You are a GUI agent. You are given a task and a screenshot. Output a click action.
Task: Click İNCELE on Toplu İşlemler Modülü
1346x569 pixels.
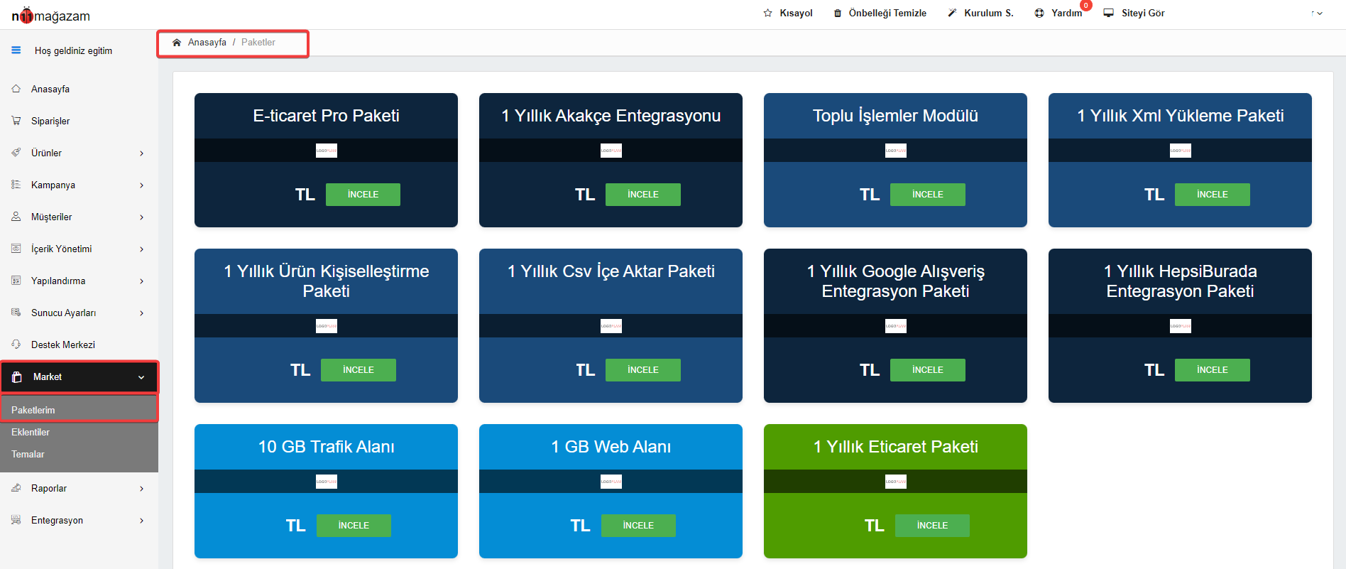pos(928,195)
